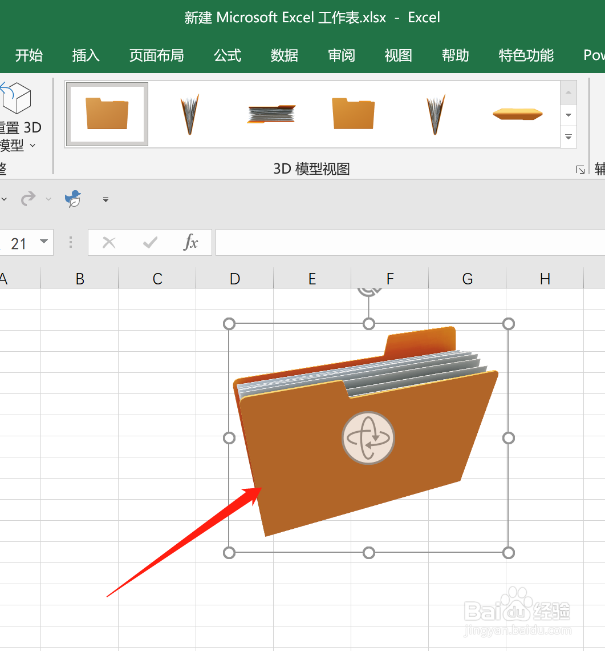Click the Insert Function fx button

click(x=191, y=242)
